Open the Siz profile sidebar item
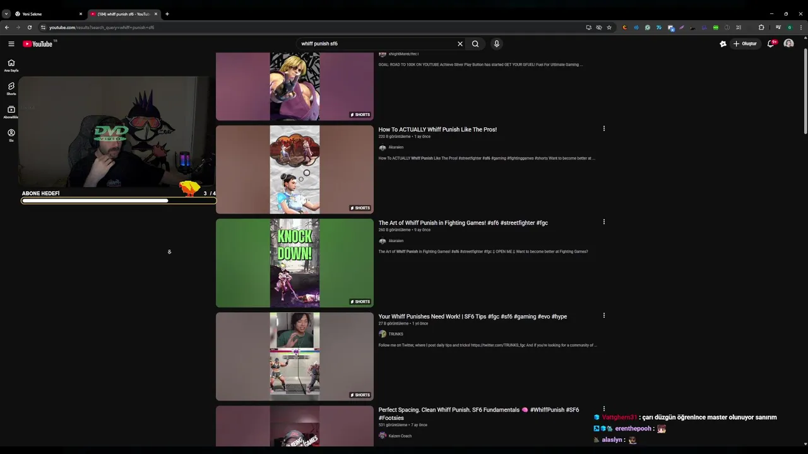This screenshot has width=808, height=454. [11, 136]
